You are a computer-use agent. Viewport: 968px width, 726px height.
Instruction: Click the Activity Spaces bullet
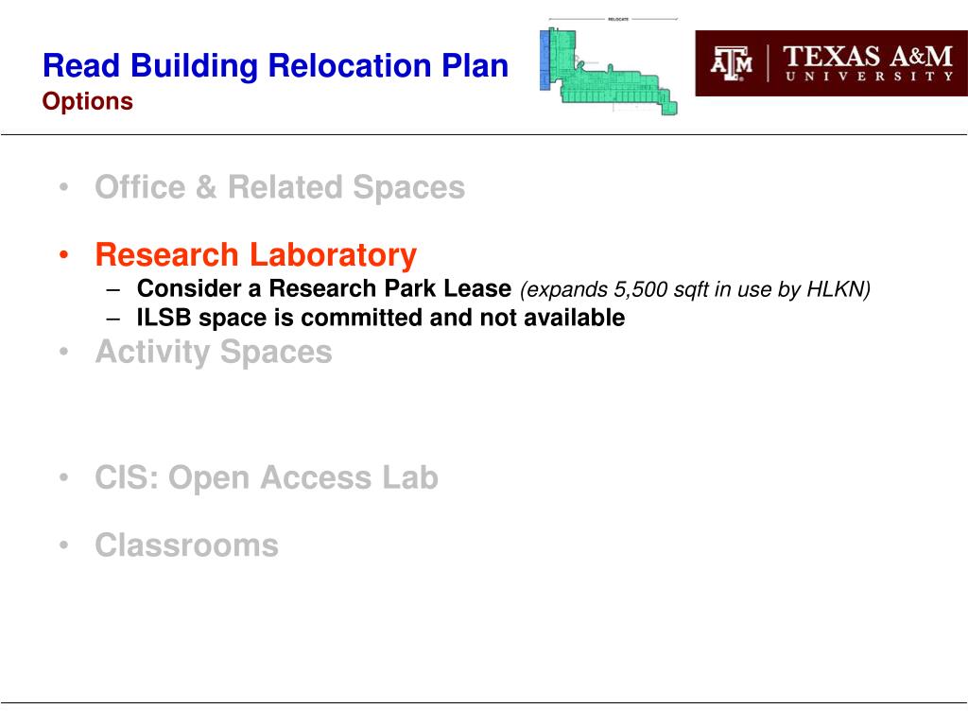[x=214, y=352]
